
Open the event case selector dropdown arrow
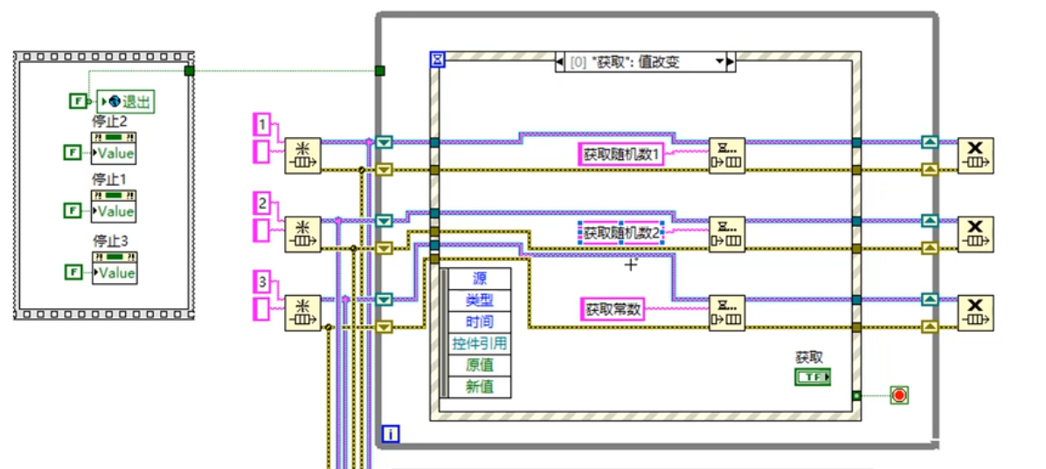click(x=719, y=62)
